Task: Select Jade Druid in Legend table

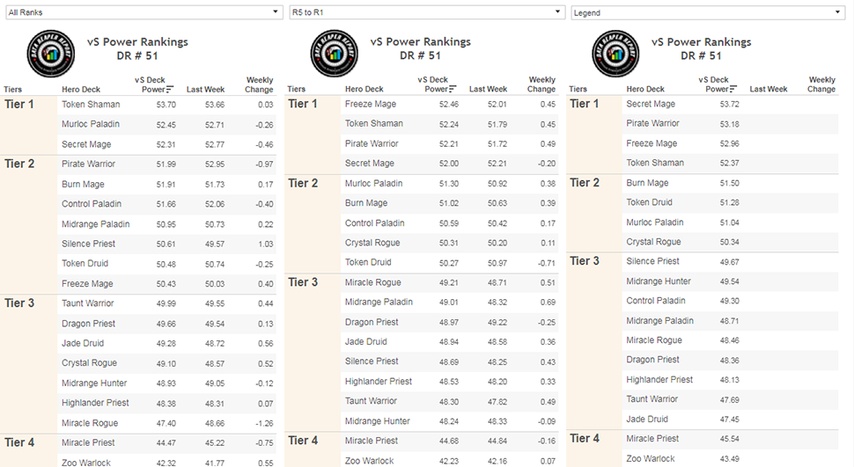Action: point(647,420)
